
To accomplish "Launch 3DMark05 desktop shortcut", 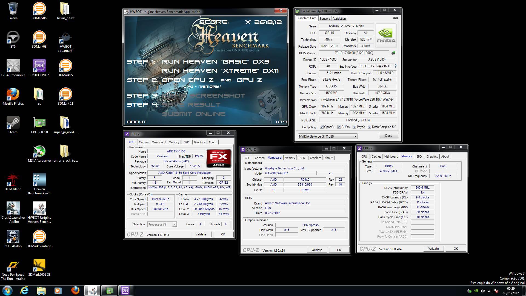I will (x=65, y=68).
